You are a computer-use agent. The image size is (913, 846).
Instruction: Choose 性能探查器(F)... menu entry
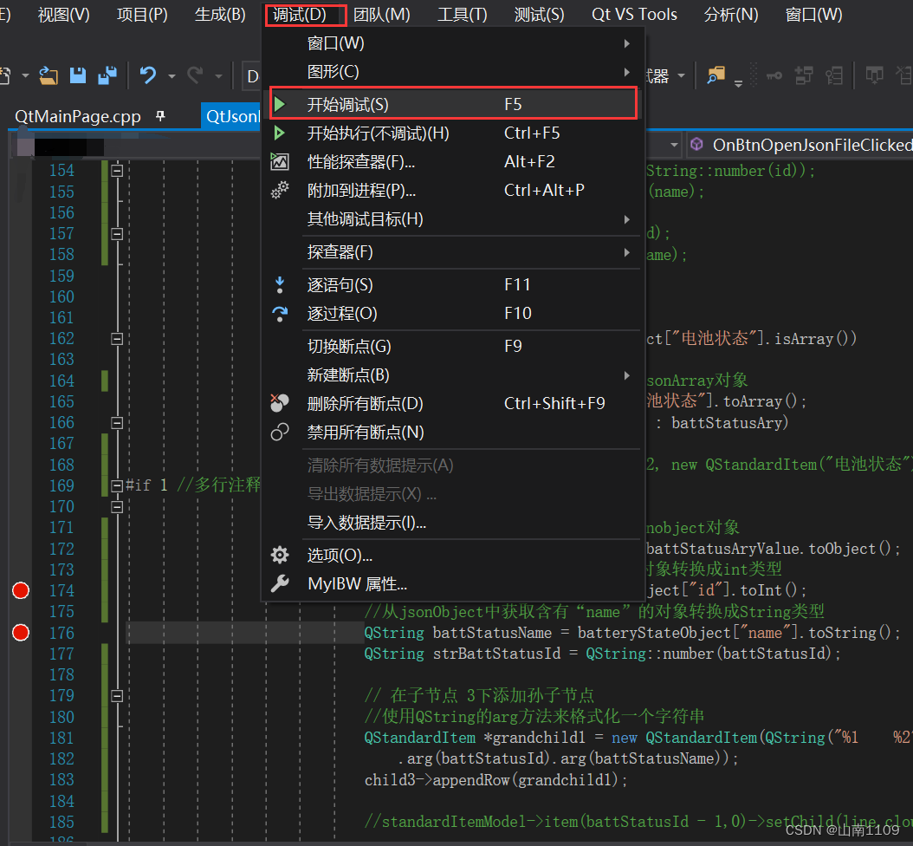click(x=455, y=161)
